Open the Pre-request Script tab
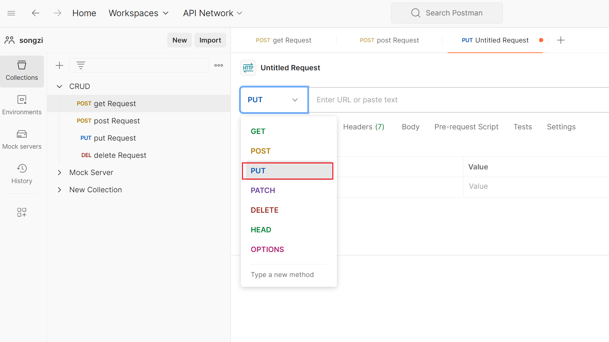Viewport: 609px width, 342px height. click(x=466, y=127)
